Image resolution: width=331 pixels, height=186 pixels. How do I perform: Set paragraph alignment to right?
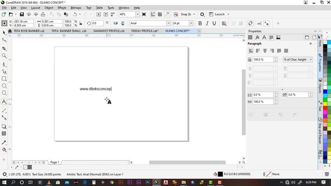click(272, 51)
